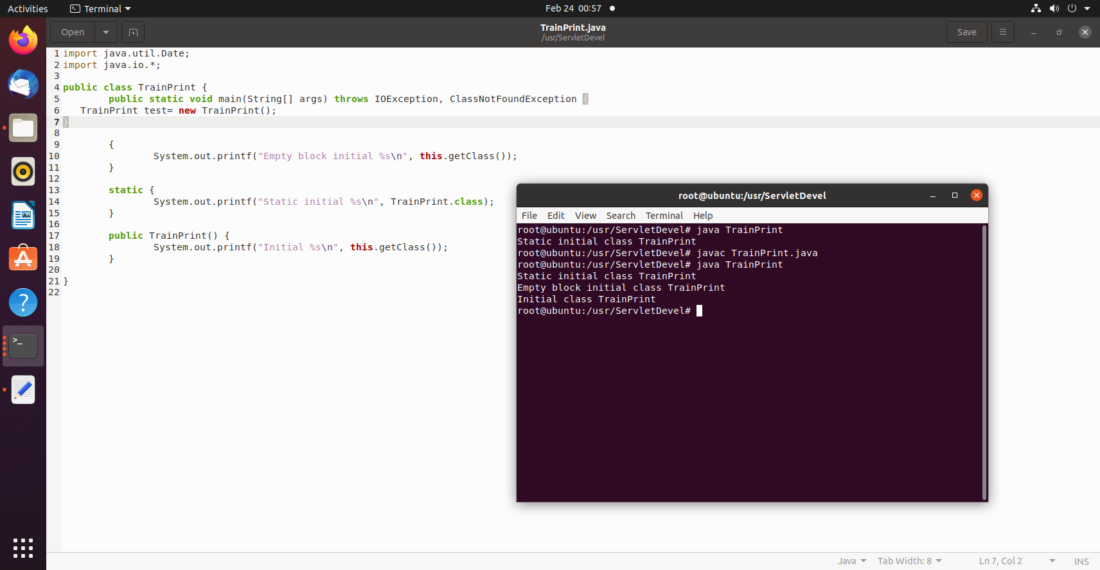The height and width of the screenshot is (570, 1100).
Task: Click the 'static {' line in editor
Action: point(132,190)
